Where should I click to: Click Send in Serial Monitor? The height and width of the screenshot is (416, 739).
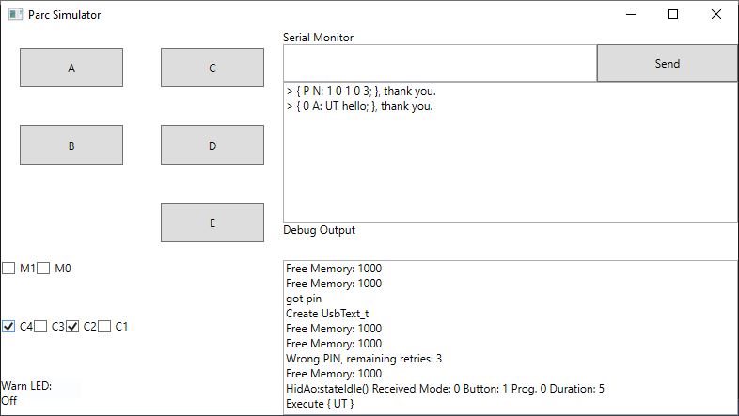point(667,63)
